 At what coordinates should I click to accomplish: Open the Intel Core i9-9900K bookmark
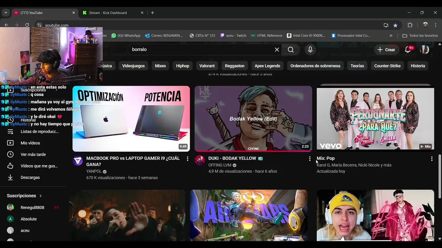[306, 35]
